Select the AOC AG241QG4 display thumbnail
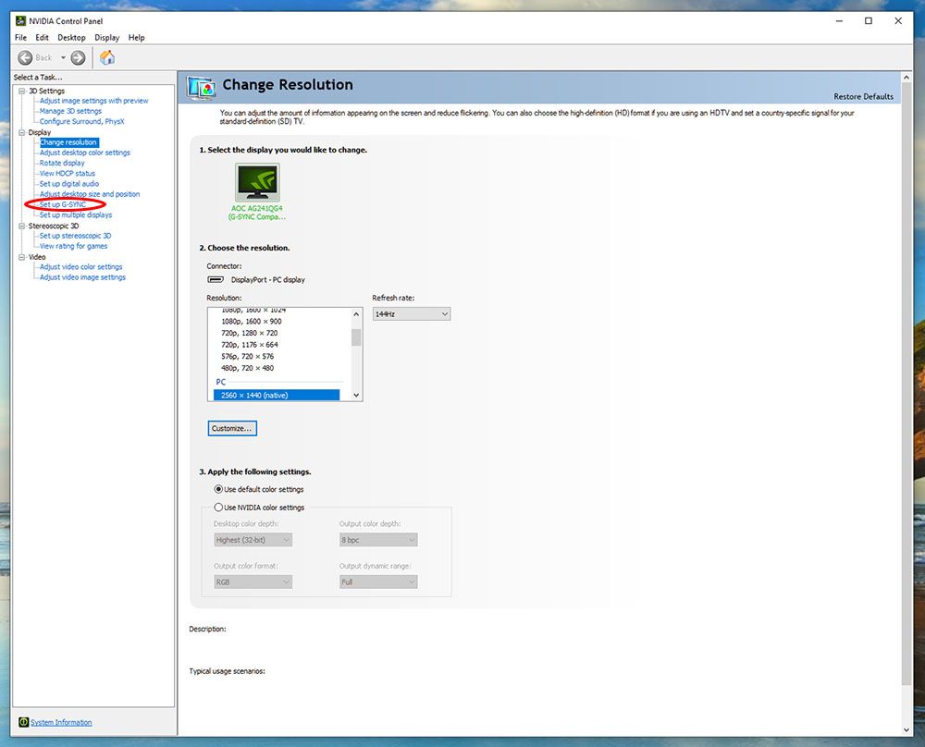 click(256, 182)
